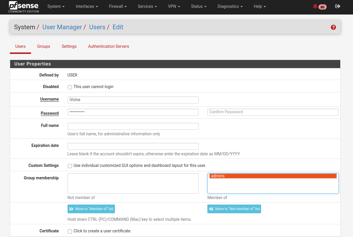The image size is (353, 237).
Task: Switch to the Users tab
Action: 20,46
